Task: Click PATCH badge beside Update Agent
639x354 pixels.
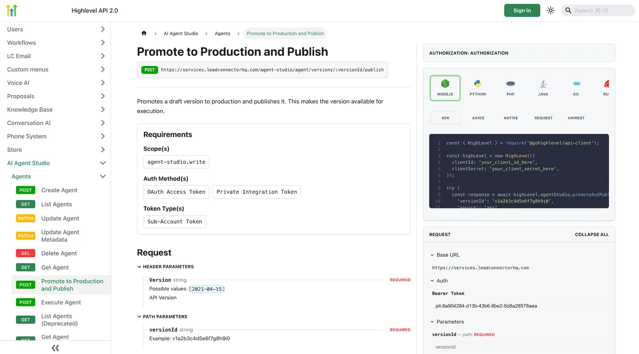Action: (26, 218)
